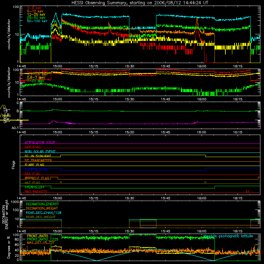Select the orange 6-12 keV legend label
264x264 pixels.
click(35, 11)
